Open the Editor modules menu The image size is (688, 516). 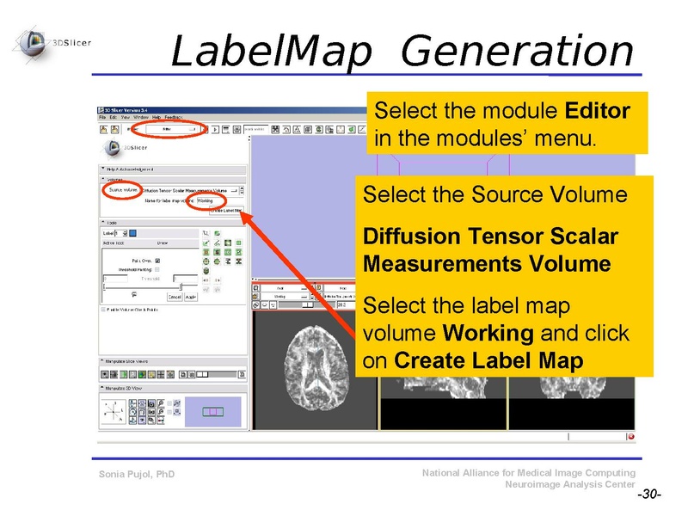pyautogui.click(x=170, y=128)
